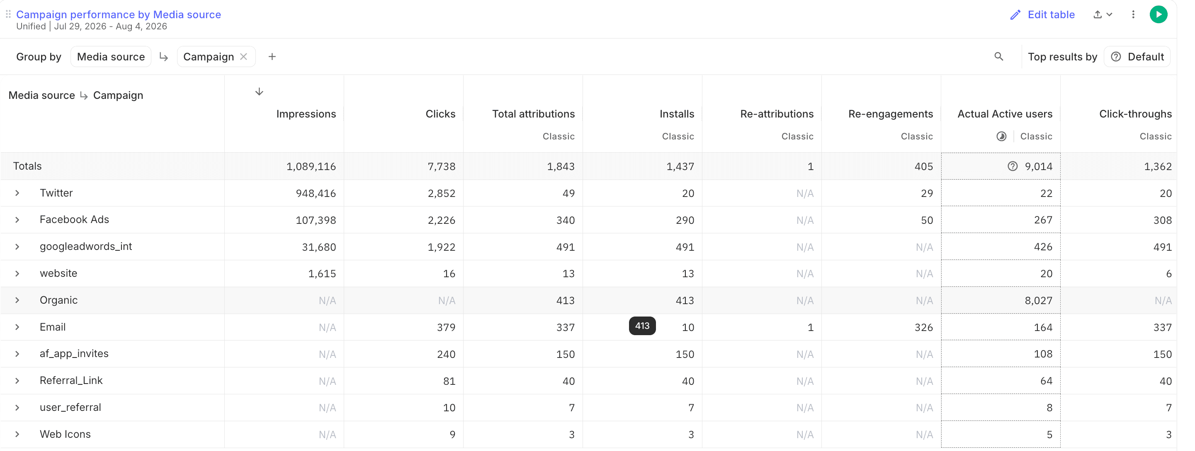Click the 240 af_app_invites clicks cell
Image resolution: width=1195 pixels, height=451 pixels.
(x=446, y=354)
